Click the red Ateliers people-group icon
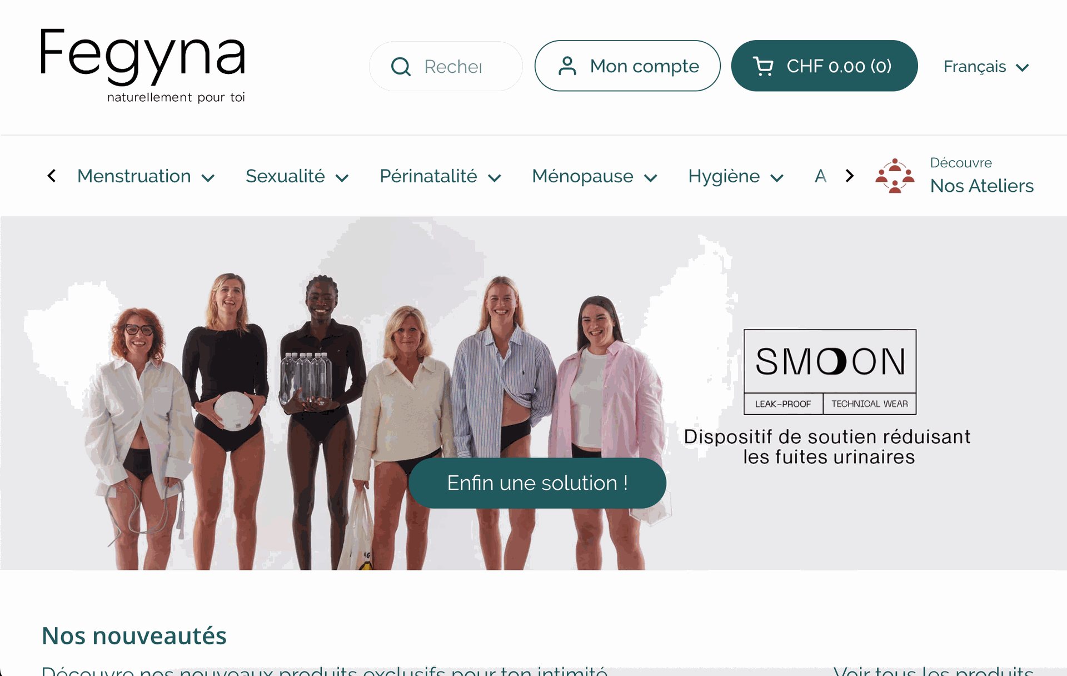Viewport: 1067px width, 676px height. (895, 176)
